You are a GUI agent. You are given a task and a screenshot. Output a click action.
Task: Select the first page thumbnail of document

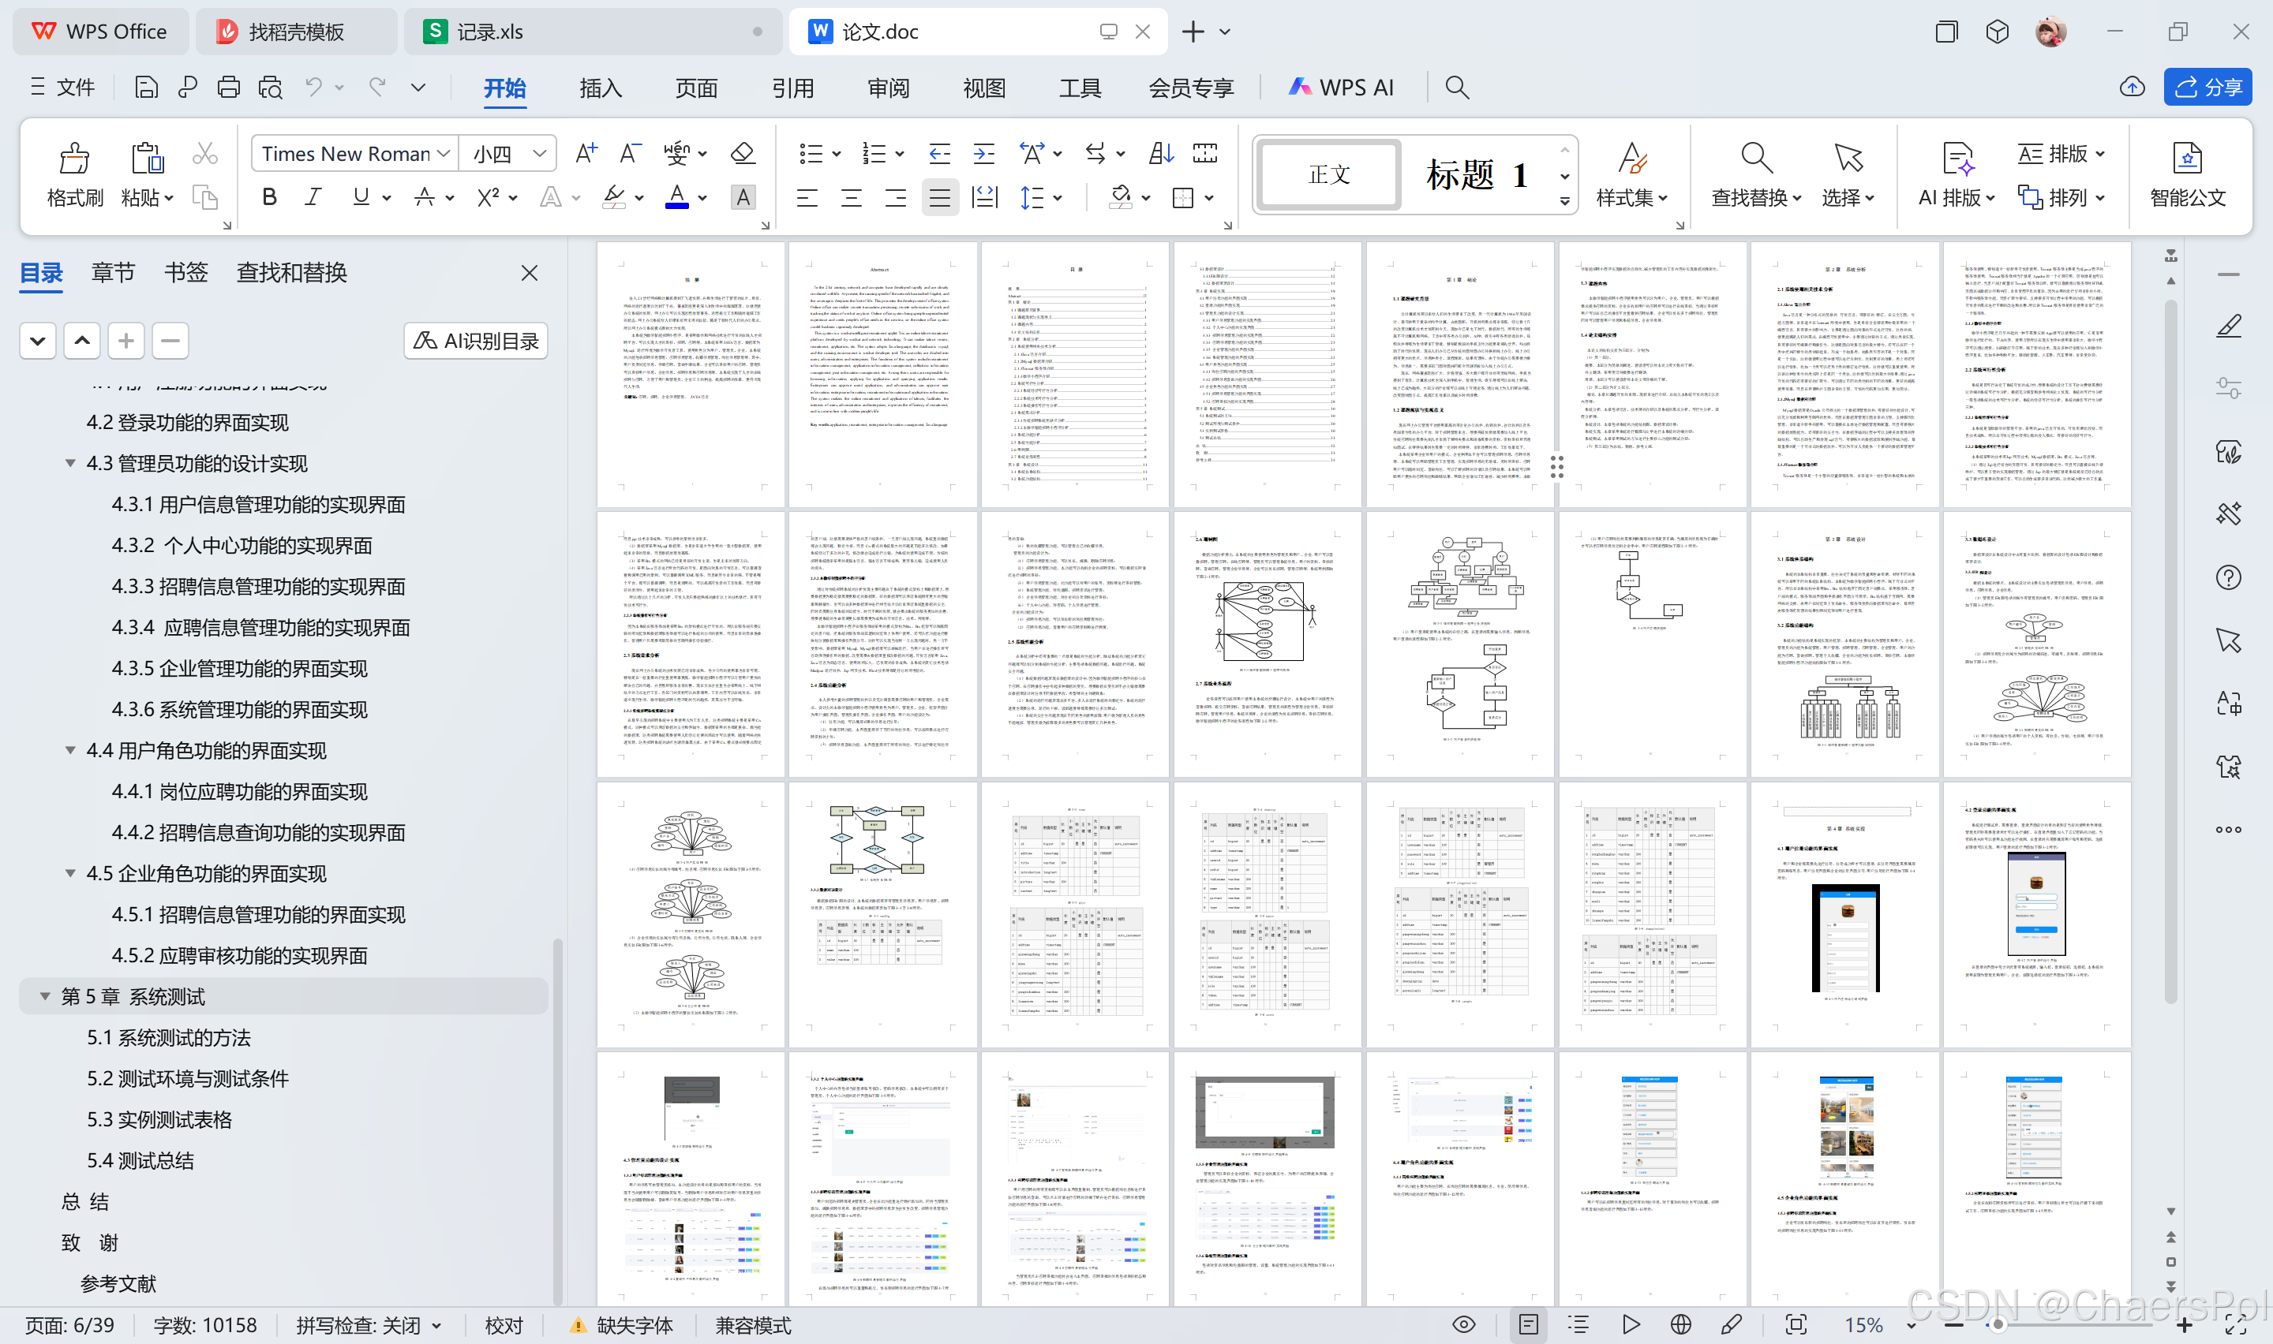(x=691, y=375)
